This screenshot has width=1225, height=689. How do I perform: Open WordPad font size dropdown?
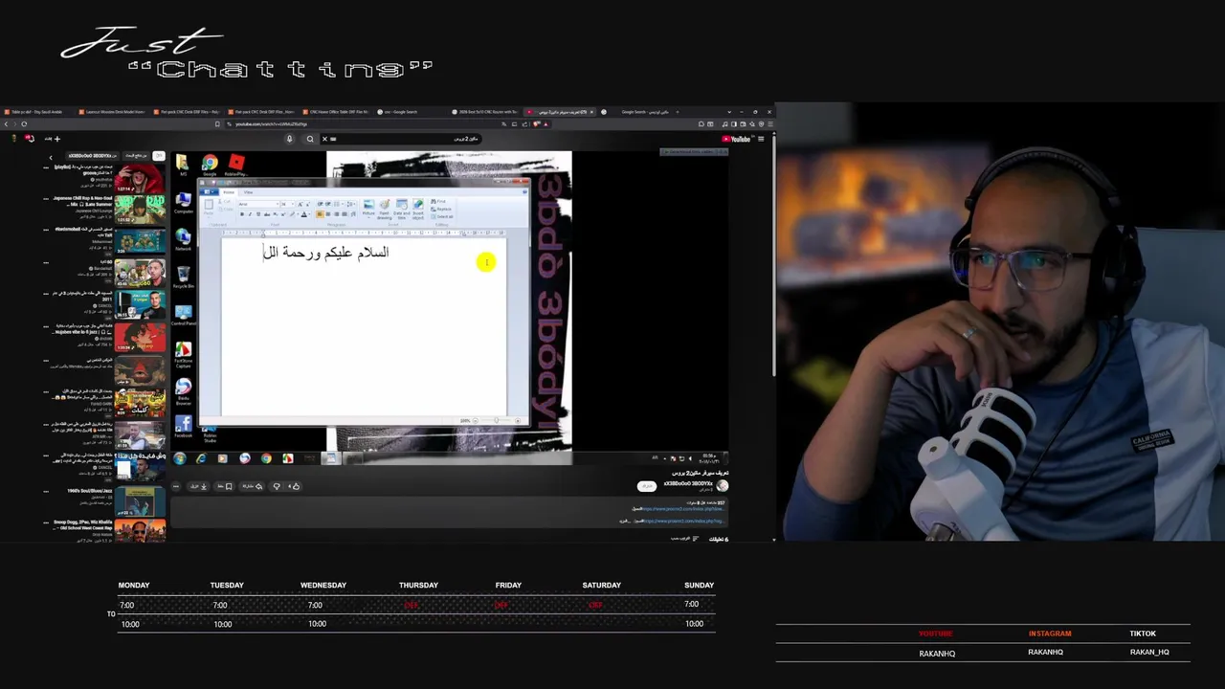click(293, 204)
